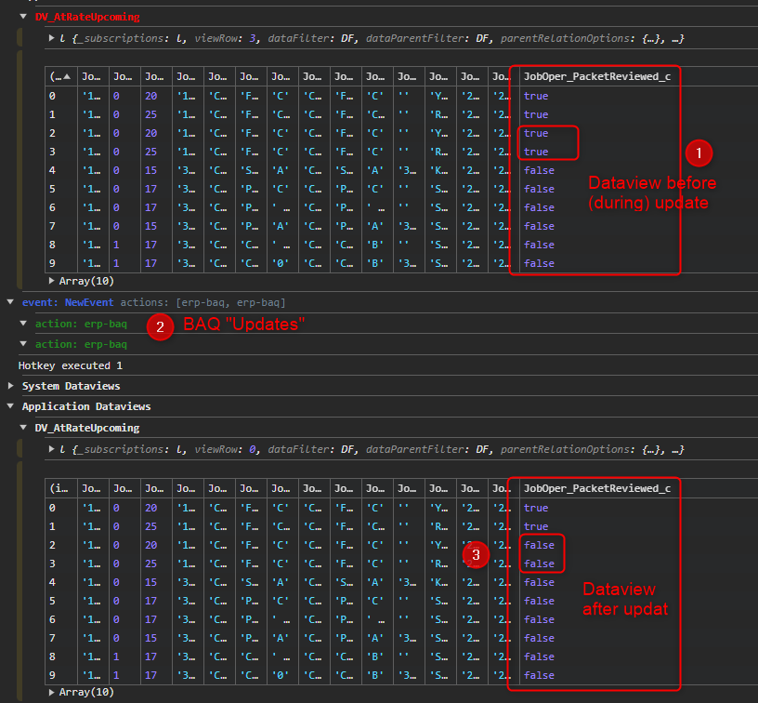This screenshot has height=703, width=758.
Task: Click the 'B' cell in lower table row 8
Action: pos(375,657)
